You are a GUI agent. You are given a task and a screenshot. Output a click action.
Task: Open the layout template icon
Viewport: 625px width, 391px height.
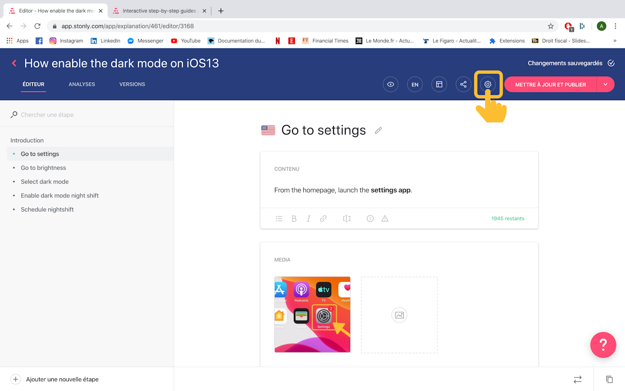[x=439, y=85]
